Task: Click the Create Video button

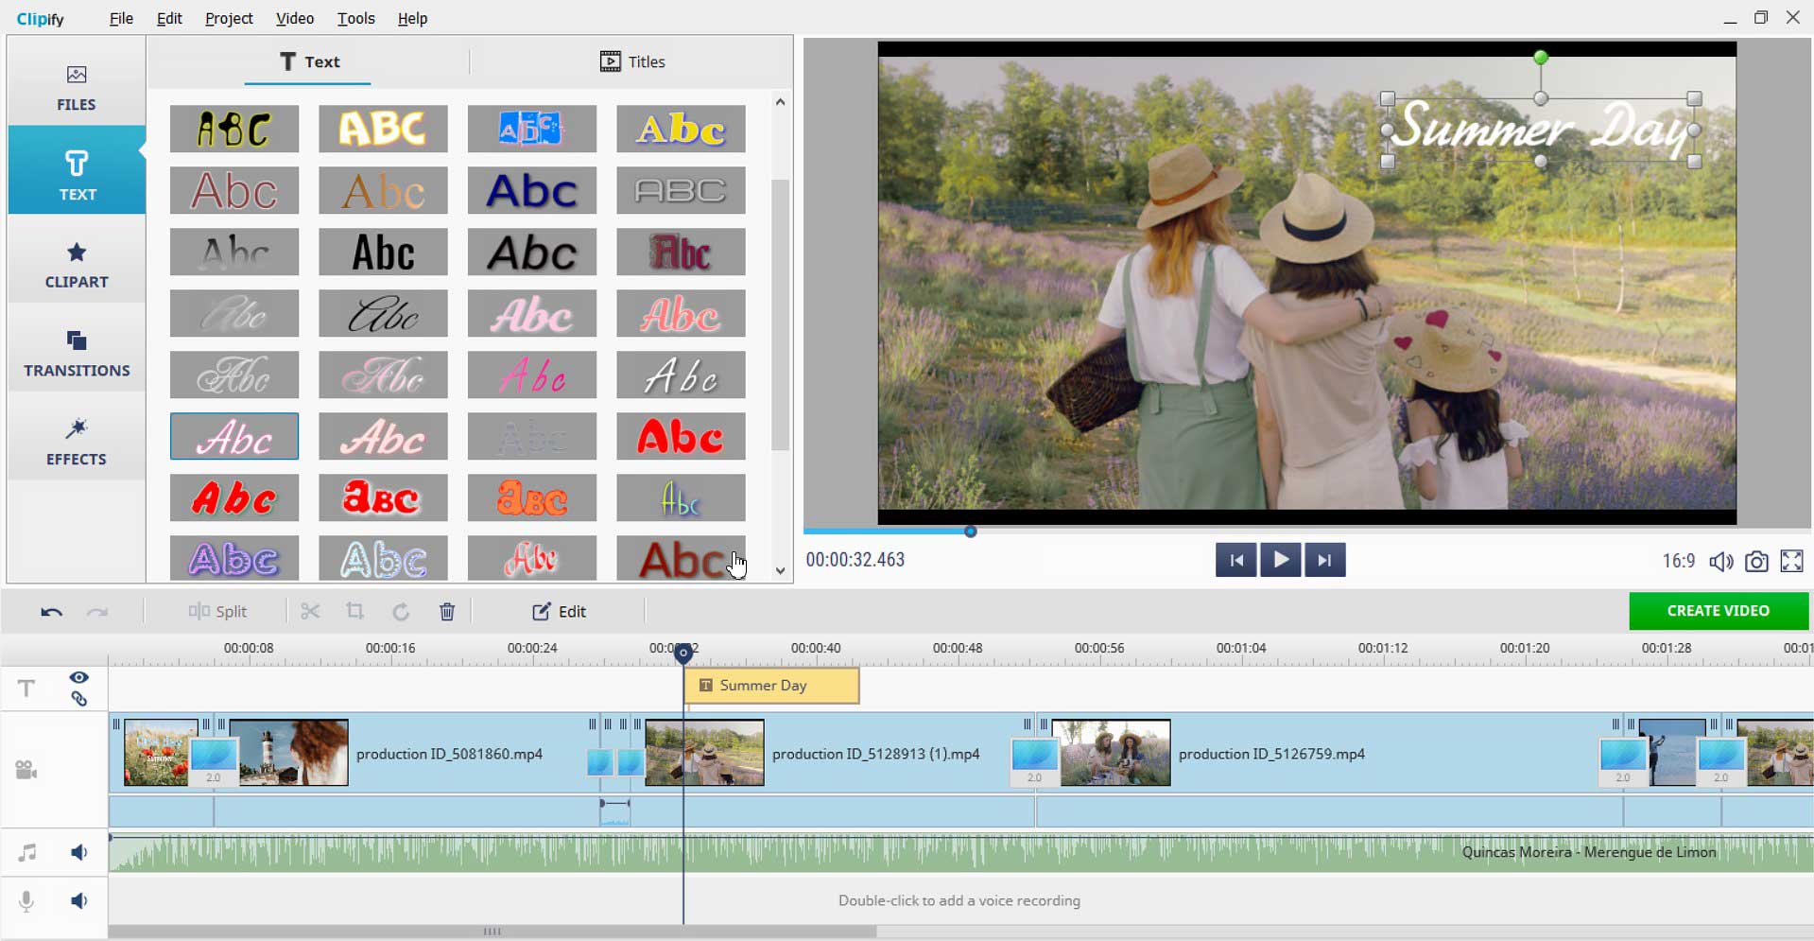Action: [x=1718, y=611]
